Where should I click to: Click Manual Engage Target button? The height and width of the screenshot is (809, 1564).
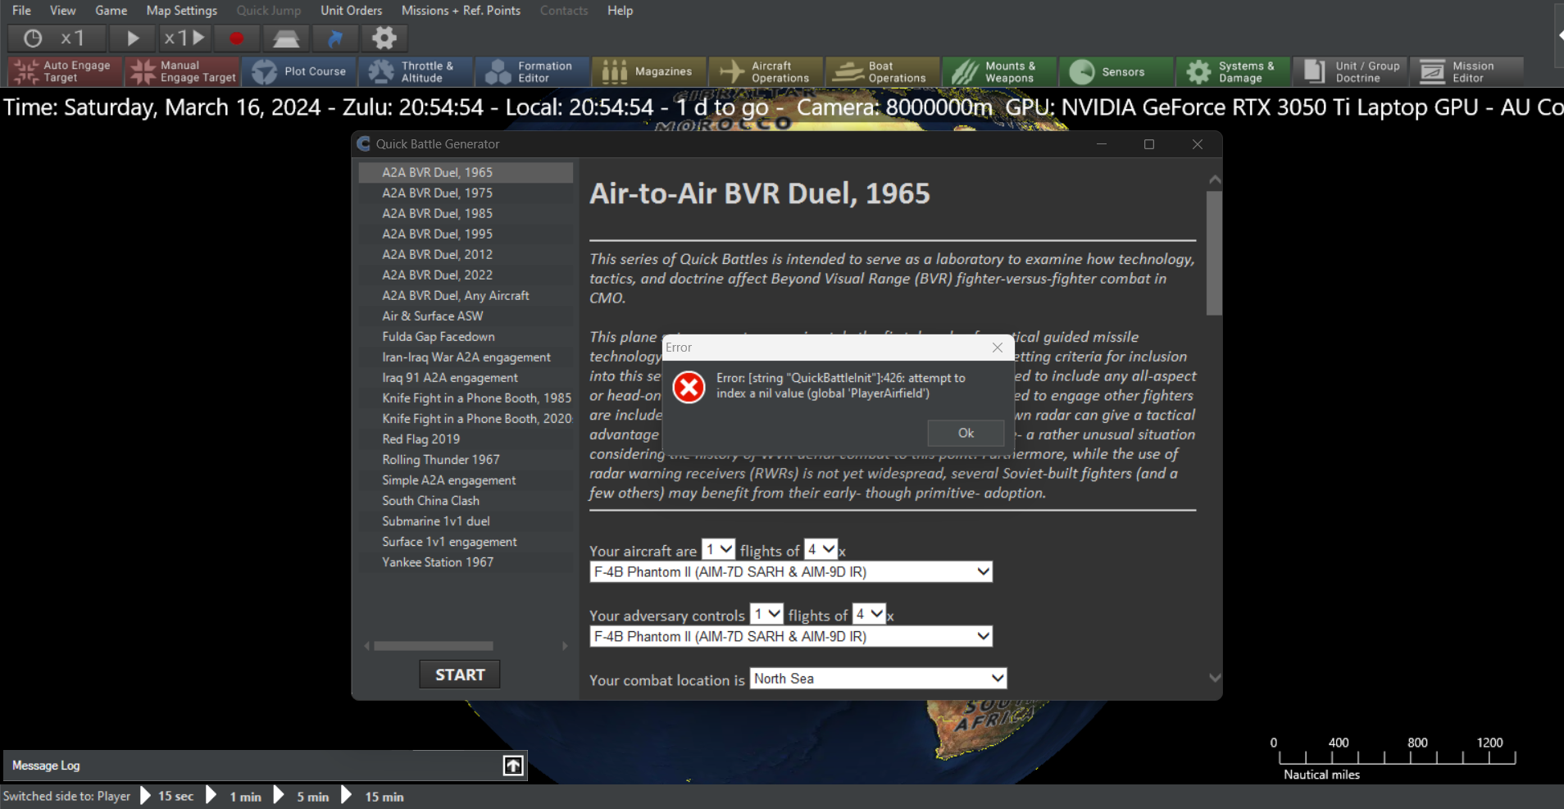pos(183,71)
